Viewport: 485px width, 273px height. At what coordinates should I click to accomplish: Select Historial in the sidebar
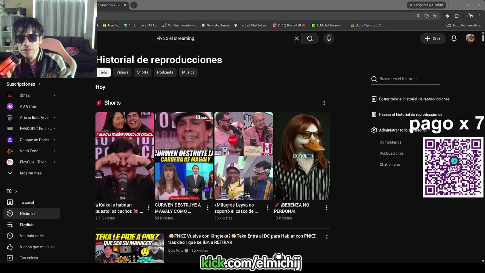click(x=31, y=213)
